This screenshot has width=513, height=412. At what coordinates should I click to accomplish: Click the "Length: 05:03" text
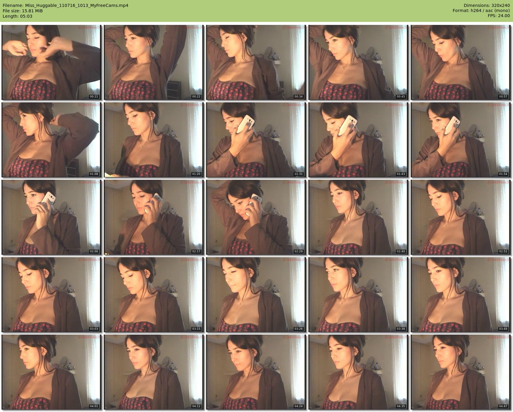click(17, 16)
